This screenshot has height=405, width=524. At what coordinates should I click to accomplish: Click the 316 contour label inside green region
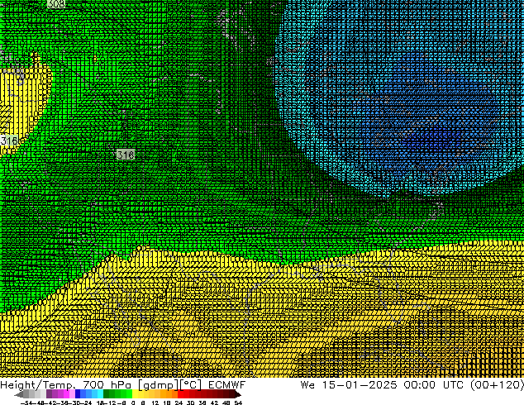(126, 155)
